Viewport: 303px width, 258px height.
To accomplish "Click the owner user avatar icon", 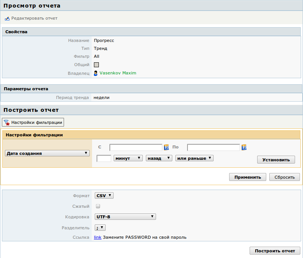I will pyautogui.click(x=96, y=73).
